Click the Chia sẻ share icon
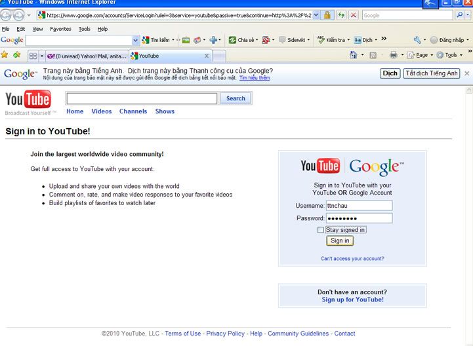Viewport: 473px width, 346px height. click(232, 40)
